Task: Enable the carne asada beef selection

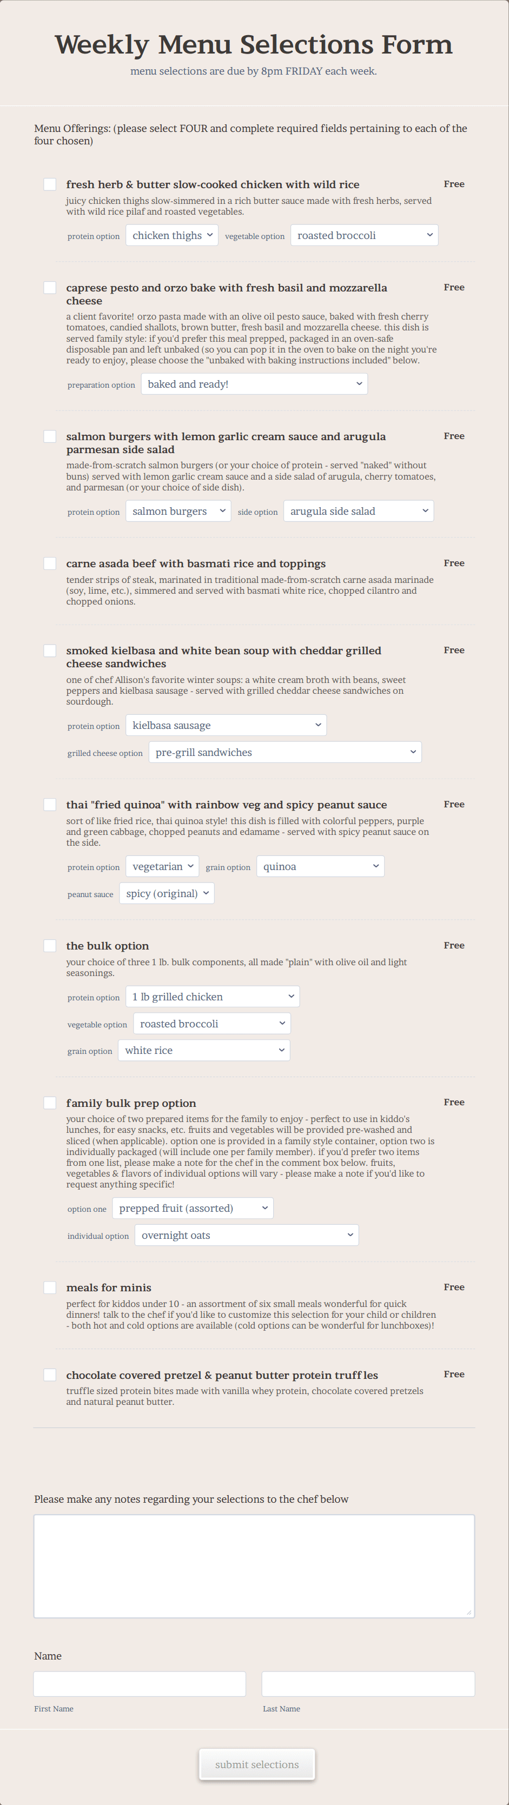Action: pyautogui.click(x=50, y=563)
